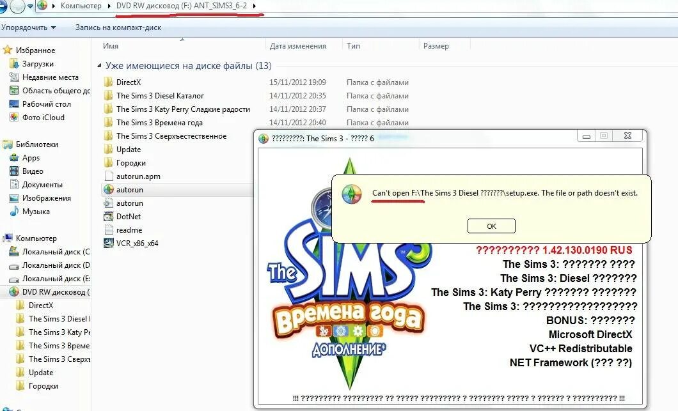Click the BONUS entry in installer menu
This screenshot has height=411, width=678.
coord(590,320)
